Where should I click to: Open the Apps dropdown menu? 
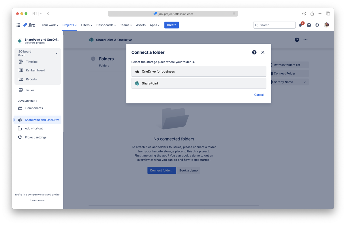(155, 25)
